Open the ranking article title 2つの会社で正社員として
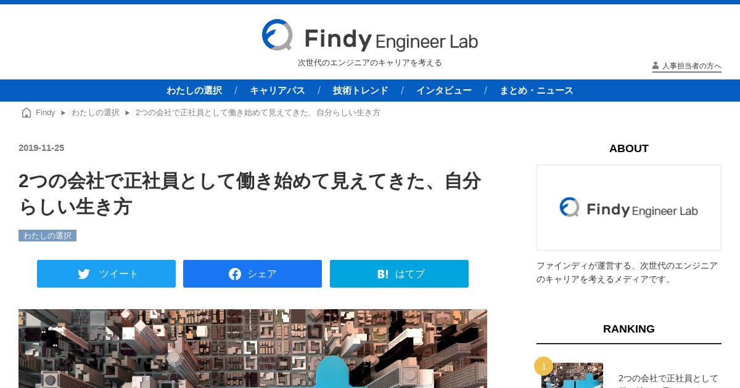The height and width of the screenshot is (388, 740). pos(668,379)
